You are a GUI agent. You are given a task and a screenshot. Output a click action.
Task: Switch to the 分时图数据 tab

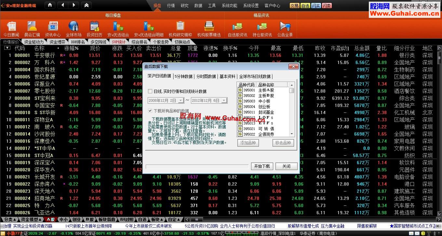pos(206,76)
